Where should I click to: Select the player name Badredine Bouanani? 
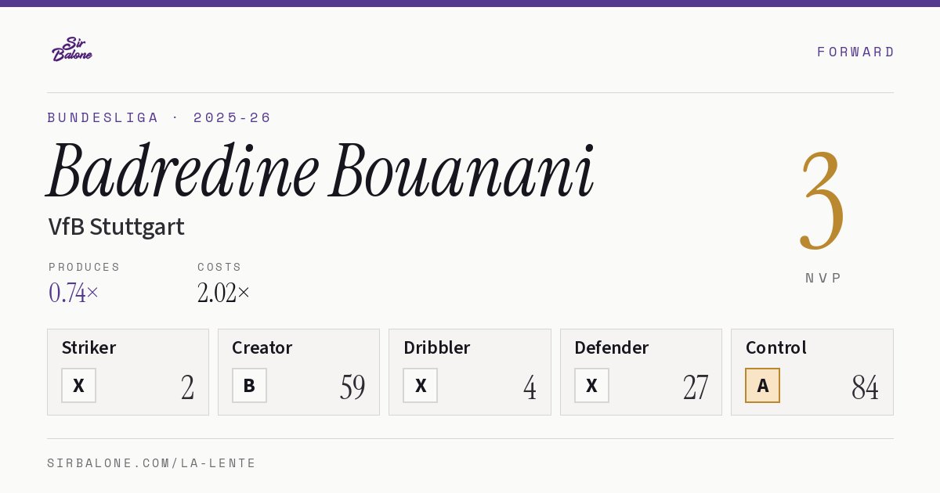point(320,171)
